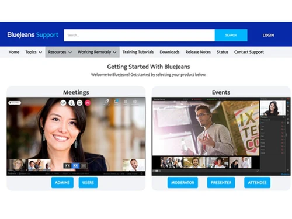Expand the Resources dropdown menu
The width and height of the screenshot is (292, 219).
click(x=60, y=52)
